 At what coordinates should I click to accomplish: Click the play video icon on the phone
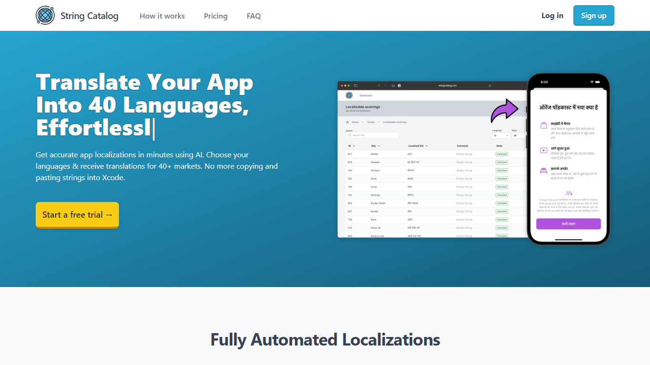coord(543,150)
